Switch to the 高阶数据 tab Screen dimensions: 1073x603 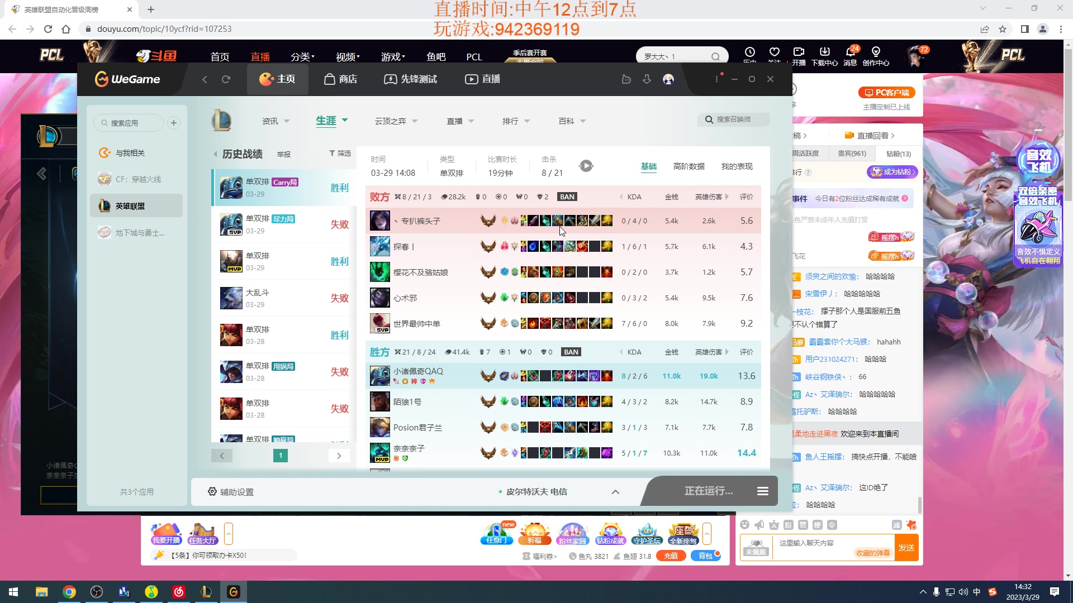coord(689,166)
